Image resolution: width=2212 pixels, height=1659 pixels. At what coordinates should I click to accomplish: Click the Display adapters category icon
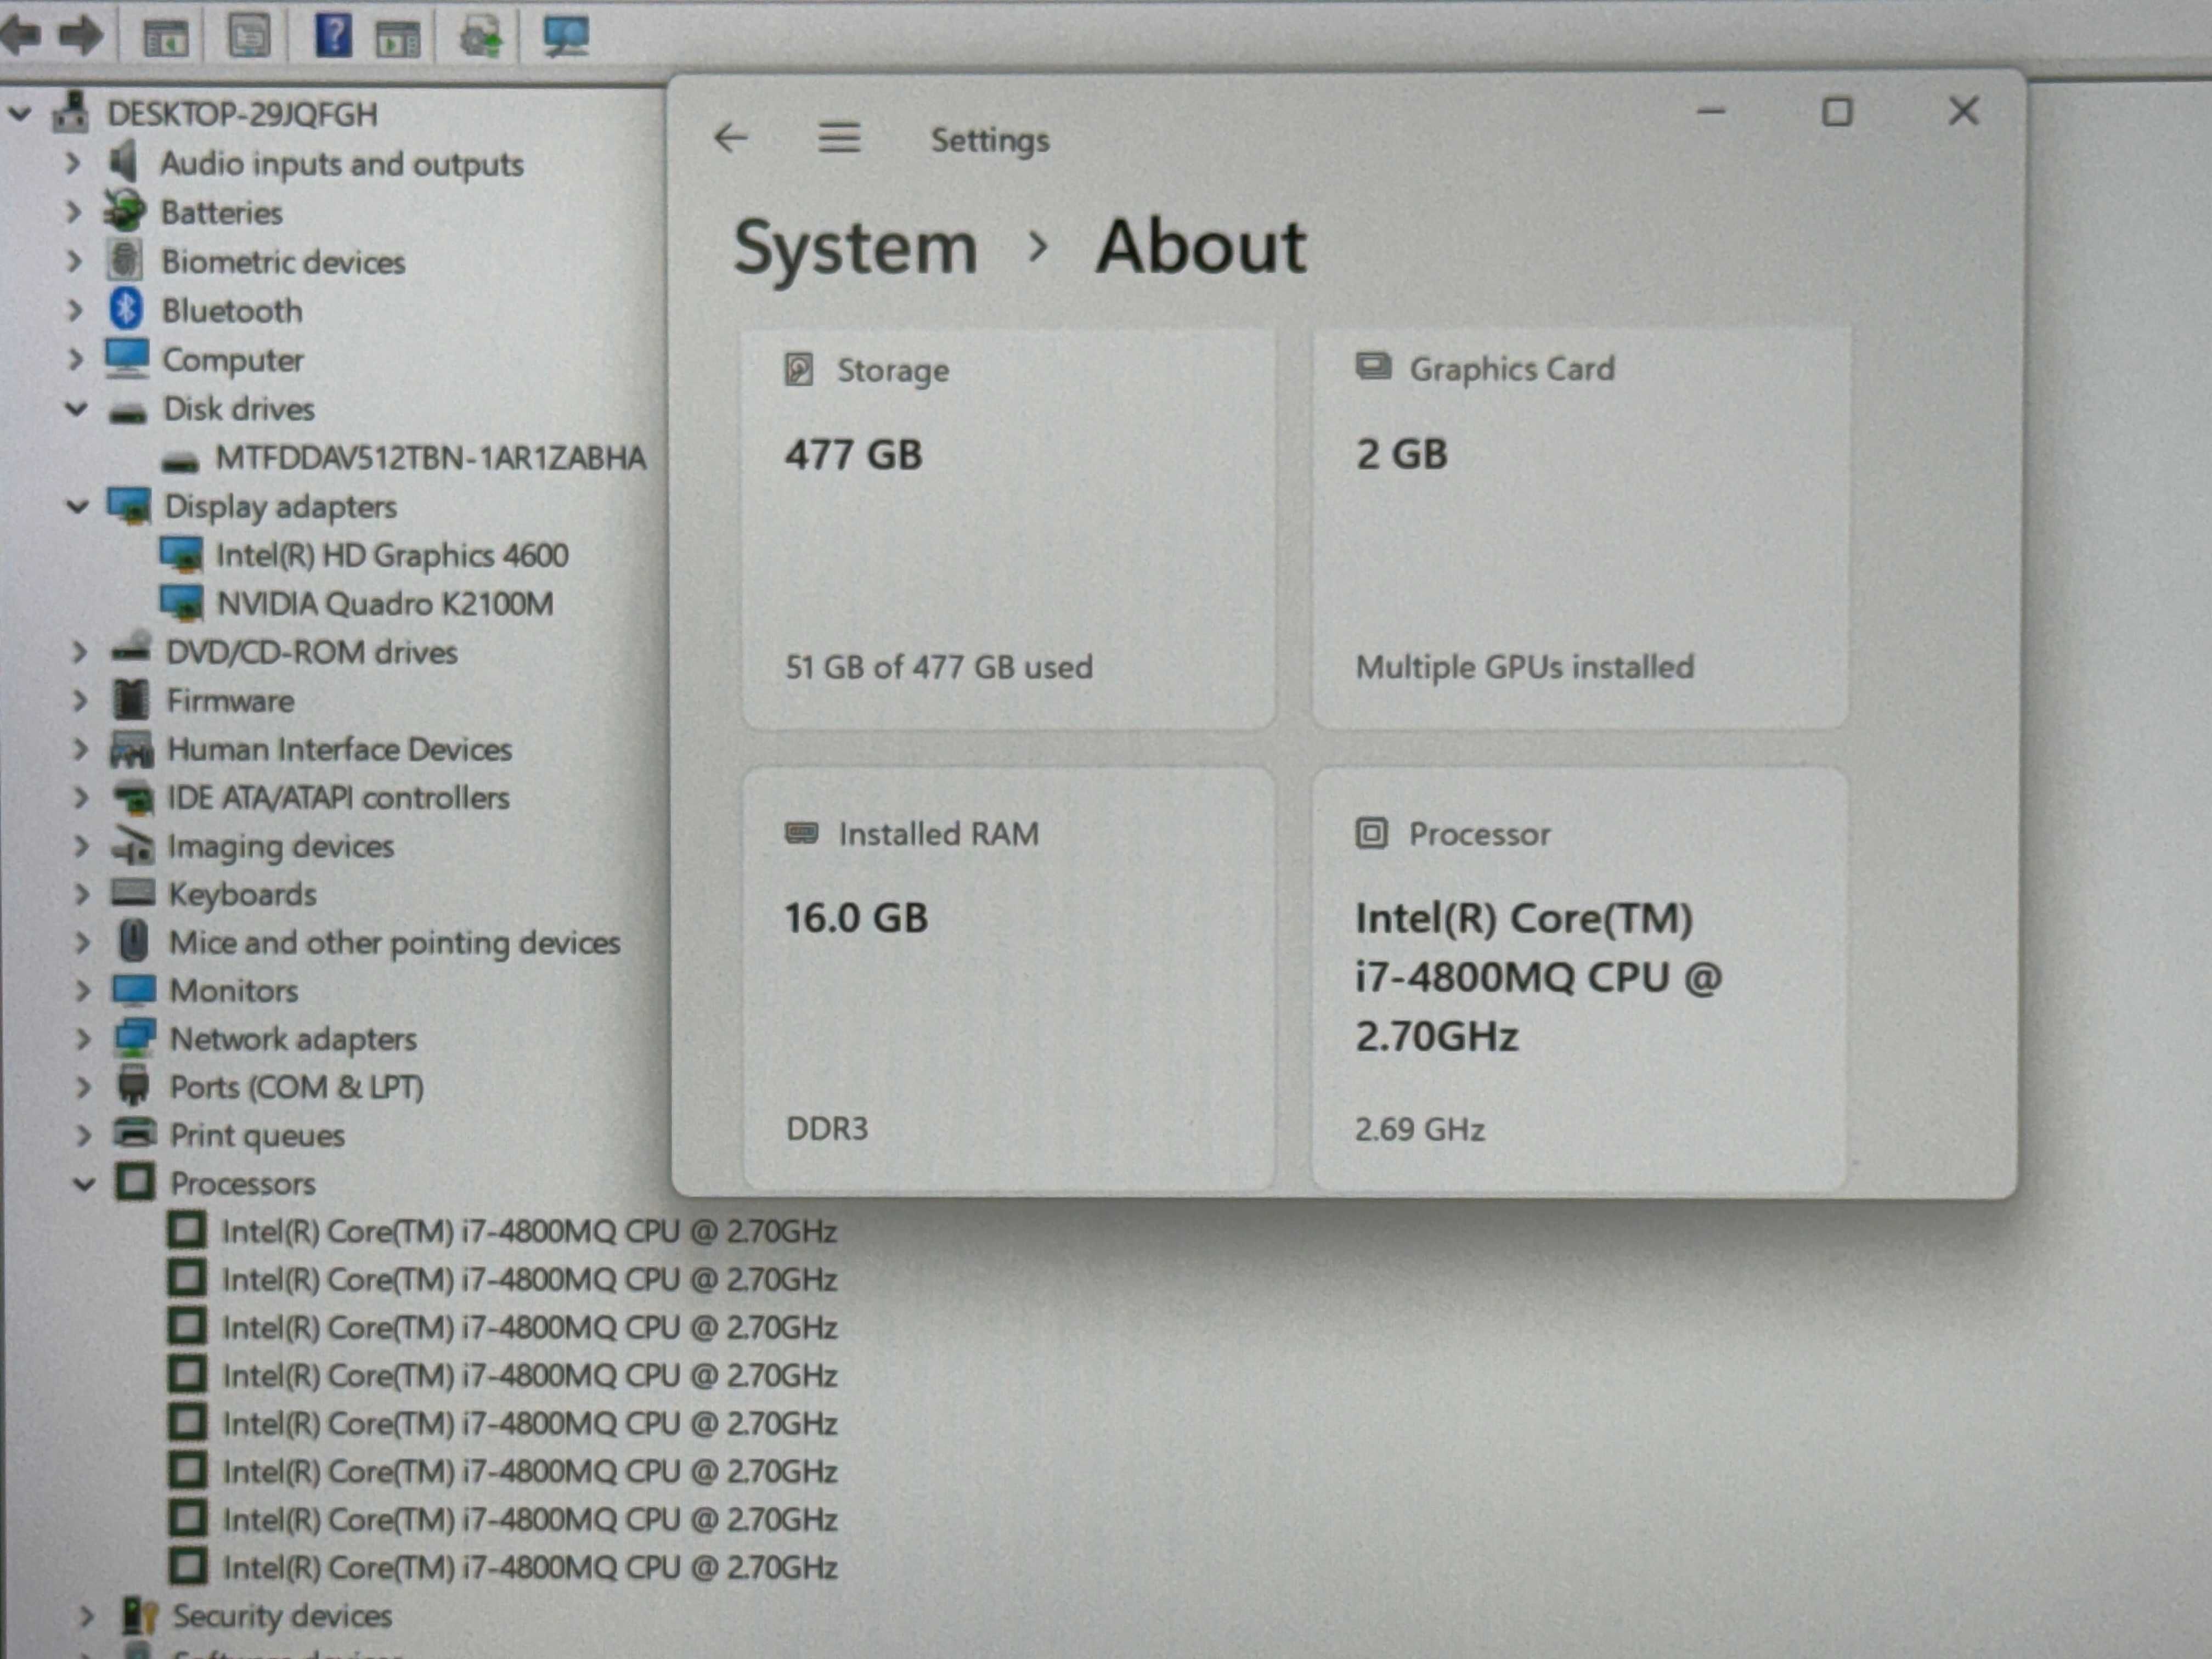[130, 506]
